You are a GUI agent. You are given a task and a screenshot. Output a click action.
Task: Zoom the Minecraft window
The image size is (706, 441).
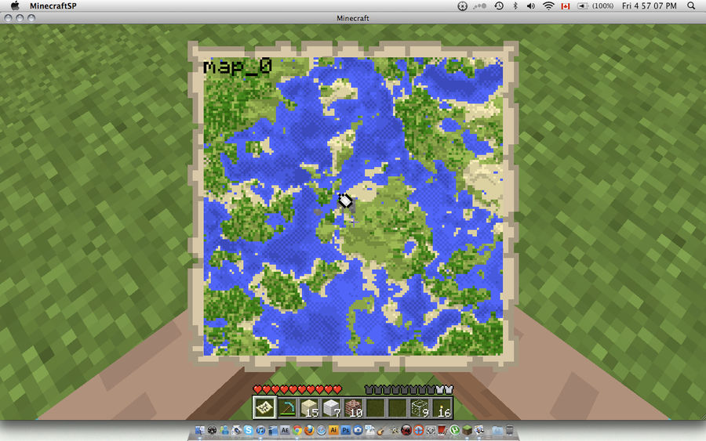coord(31,18)
